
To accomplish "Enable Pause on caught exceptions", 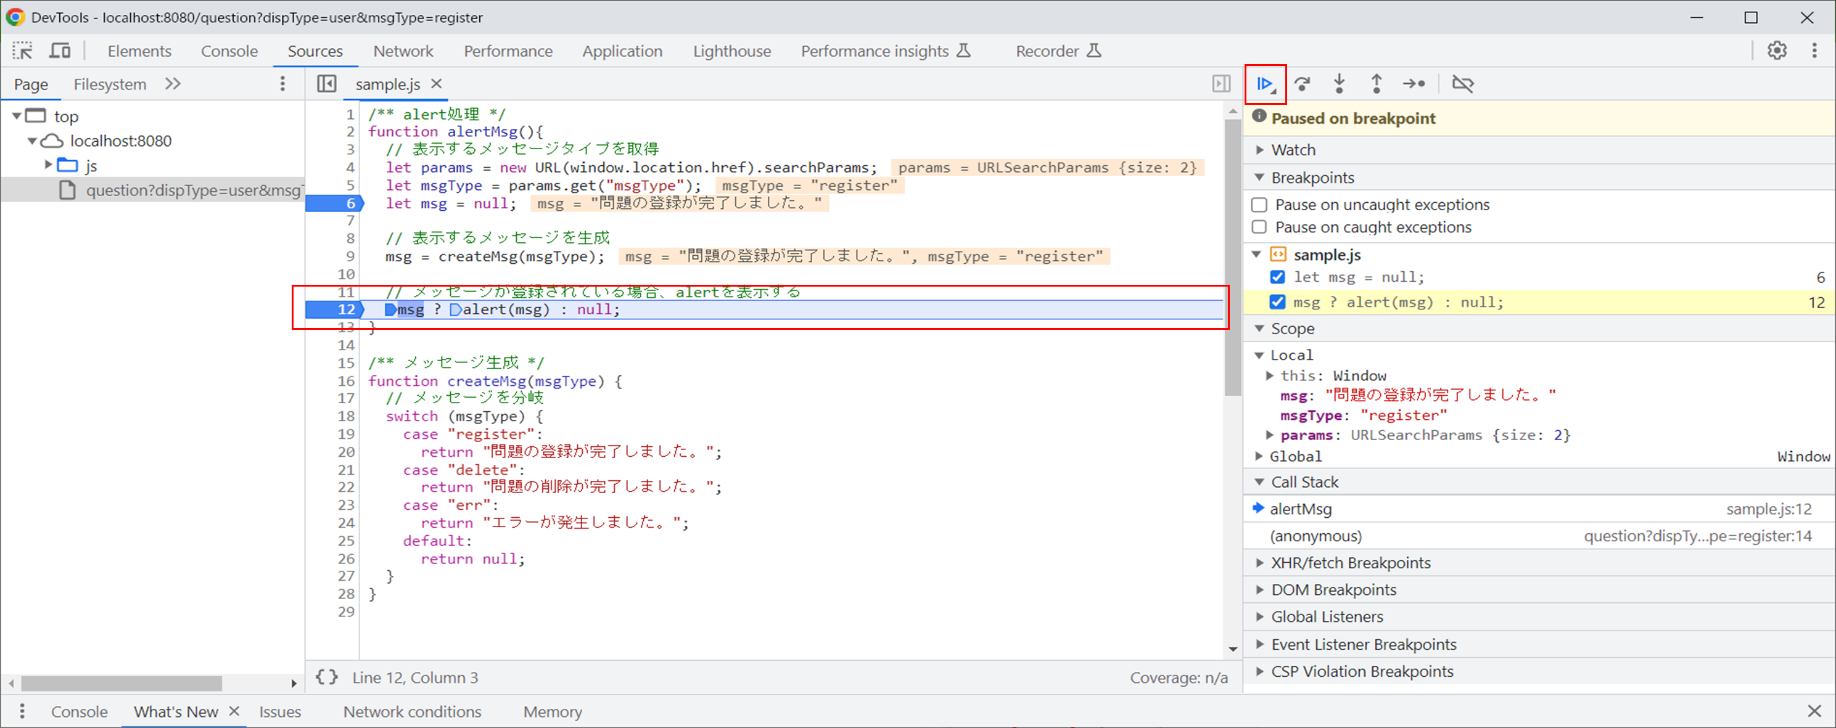I will pos(1259,226).
